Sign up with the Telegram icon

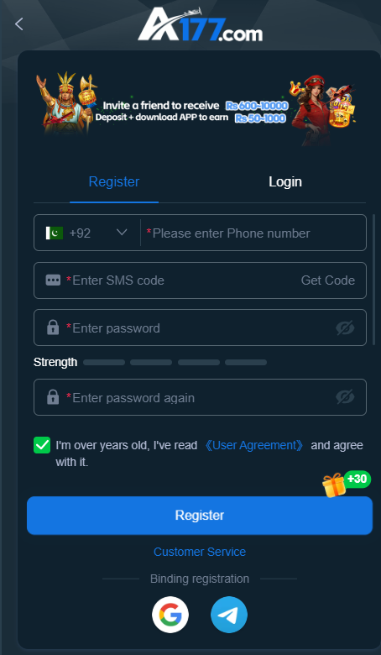(x=229, y=615)
